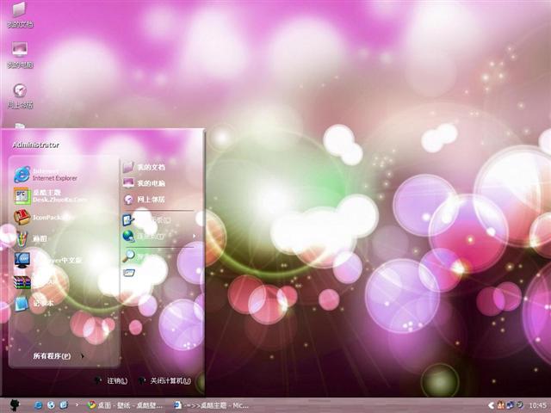Open the 我的文档 desktop icon
Screen dimensions: 551x413
[x=20, y=15]
